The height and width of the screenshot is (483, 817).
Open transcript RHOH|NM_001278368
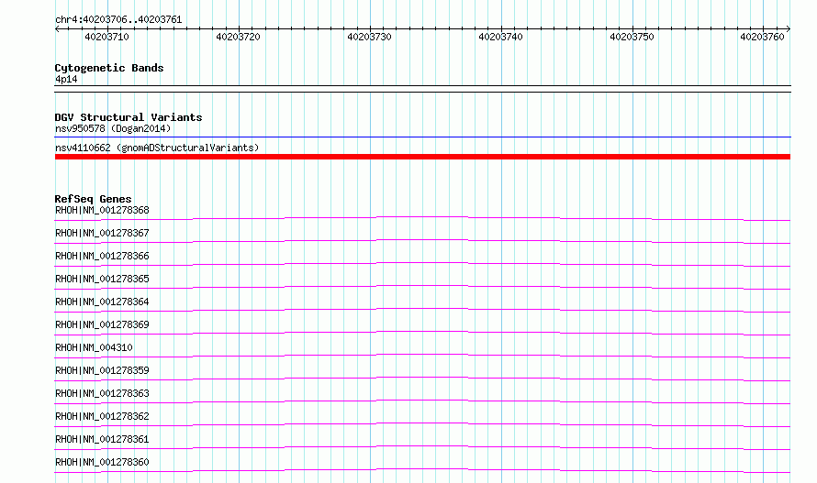(102, 210)
